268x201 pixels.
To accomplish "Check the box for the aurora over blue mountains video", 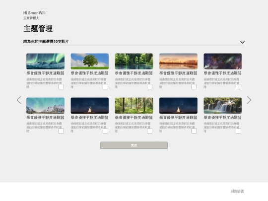I will (61, 87).
